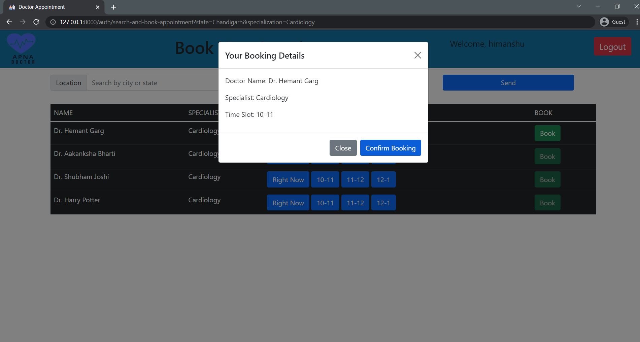Image resolution: width=640 pixels, height=342 pixels.
Task: Select 10-11 slot for Dr. Harry Potter
Action: [x=325, y=203]
